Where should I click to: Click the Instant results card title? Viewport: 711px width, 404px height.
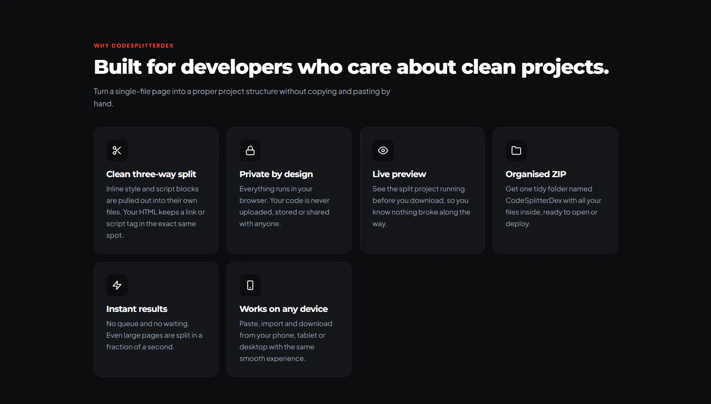tap(137, 309)
